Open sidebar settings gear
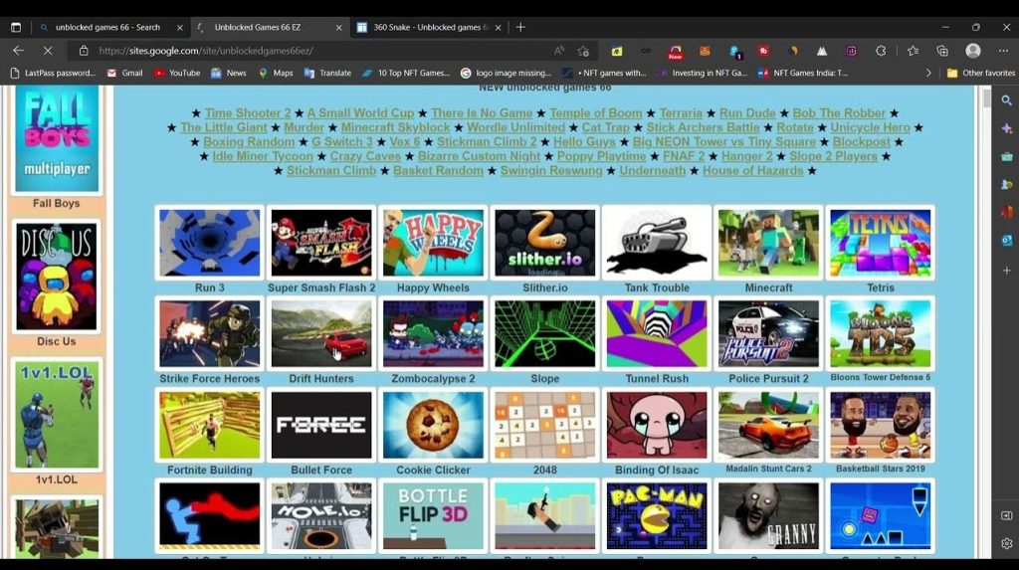This screenshot has width=1019, height=570. coord(1006,543)
